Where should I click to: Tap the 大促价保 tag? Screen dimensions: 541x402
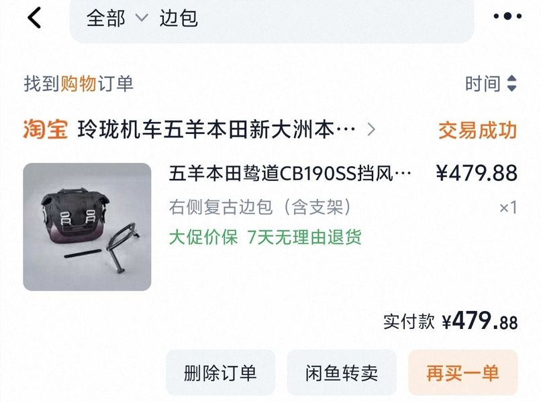point(203,237)
